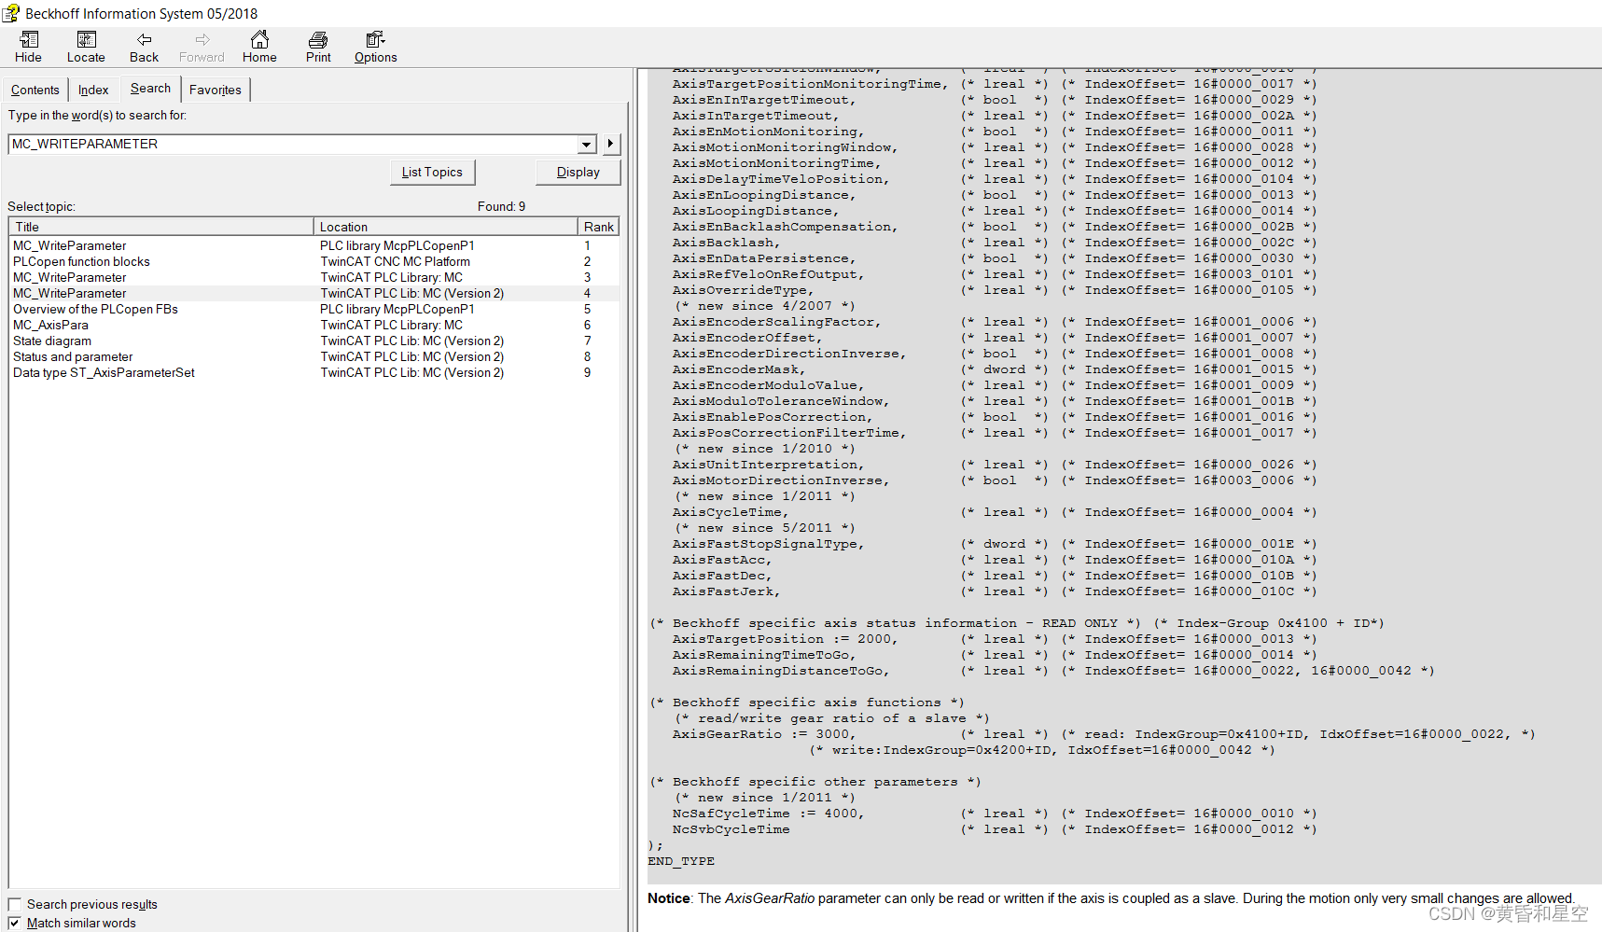Click the Found: 9 result count label
1602x932 pixels.
coord(501,206)
